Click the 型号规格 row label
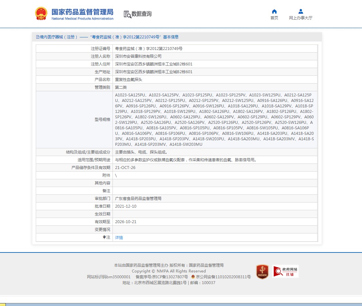The height and width of the screenshot is (306, 362). click(x=102, y=120)
